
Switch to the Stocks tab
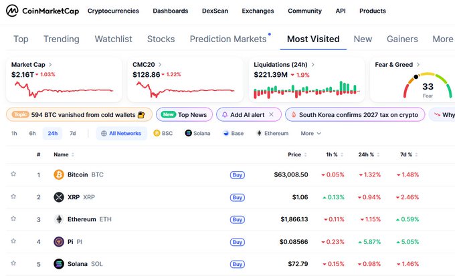(161, 39)
